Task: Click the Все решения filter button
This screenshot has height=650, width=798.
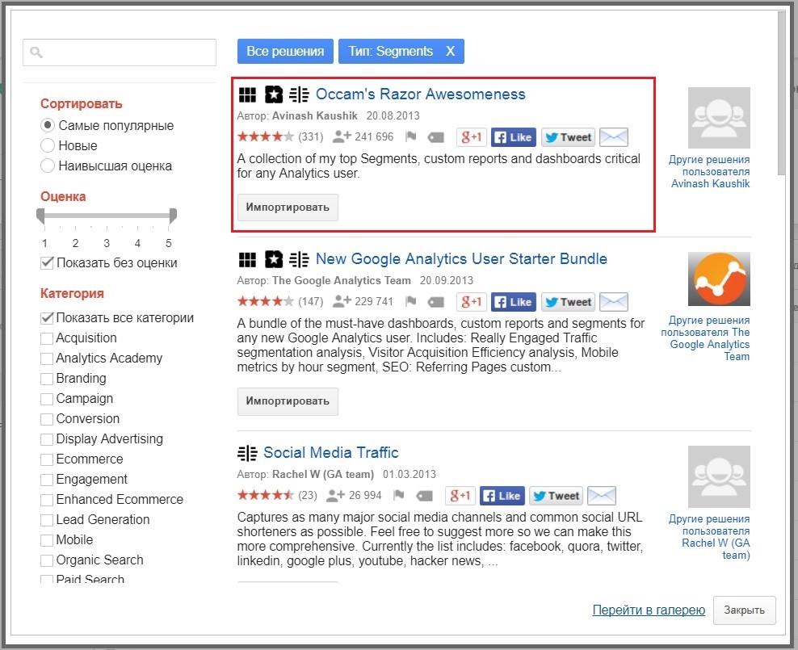Action: tap(285, 52)
